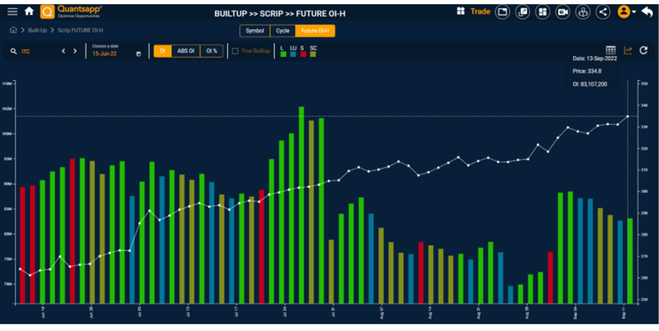This screenshot has width=659, height=331.
Task: Play the video tutorial icon
Action: (563, 11)
